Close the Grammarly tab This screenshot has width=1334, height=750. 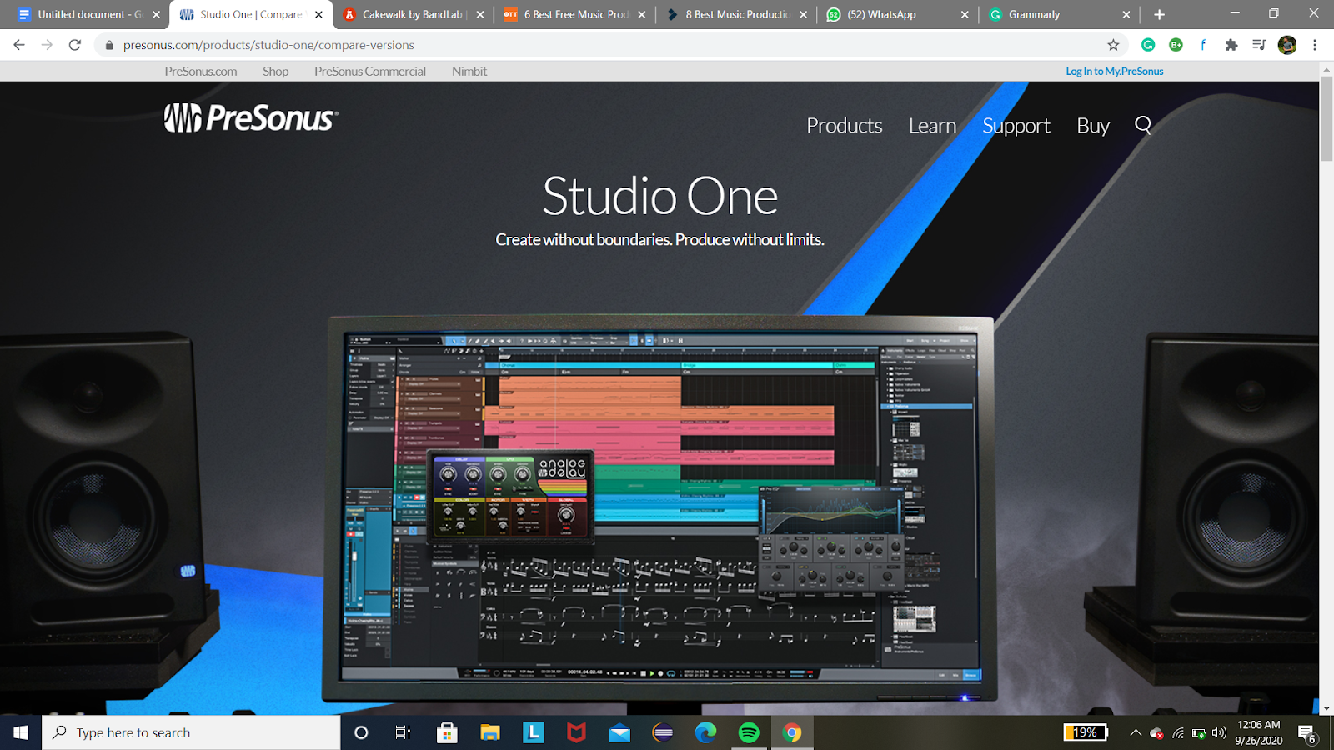(x=1126, y=14)
